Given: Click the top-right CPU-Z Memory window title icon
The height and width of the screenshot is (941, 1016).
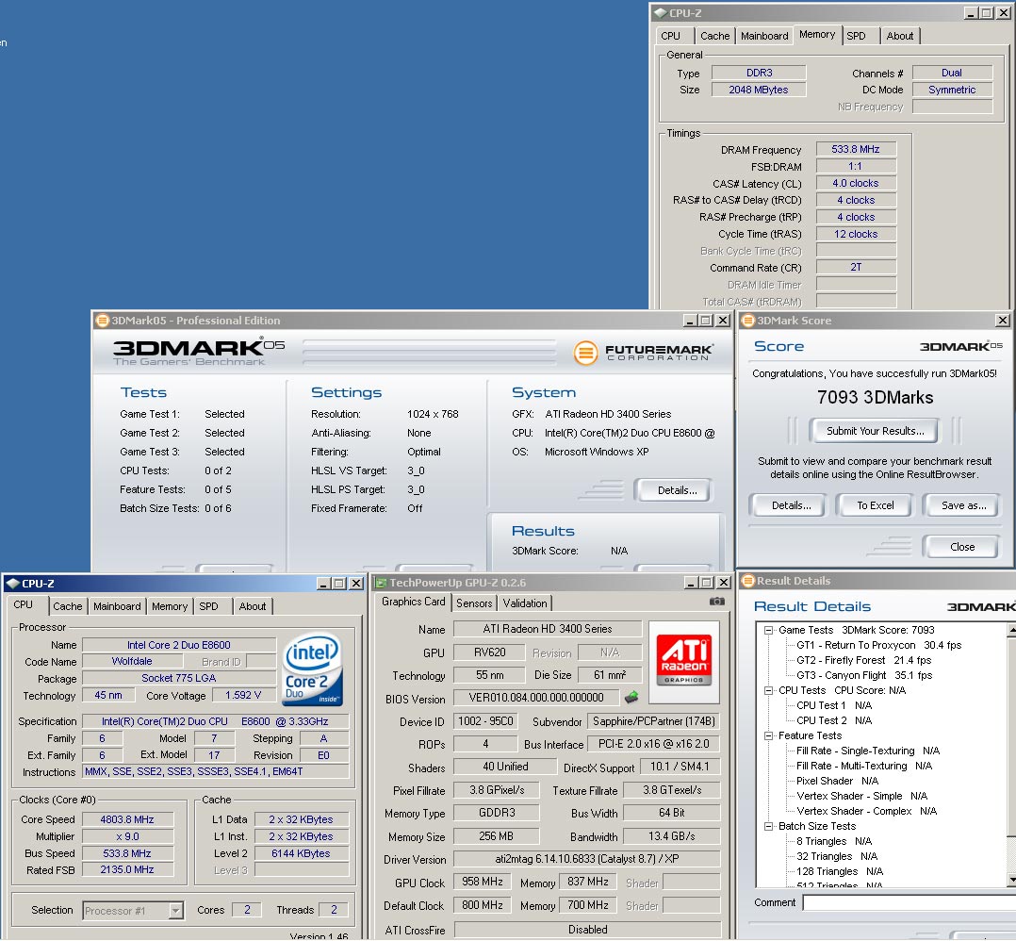Looking at the screenshot, I should [661, 13].
